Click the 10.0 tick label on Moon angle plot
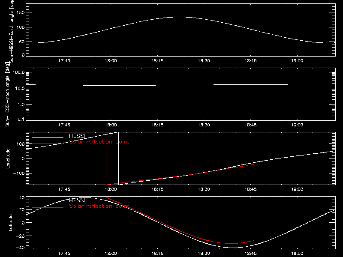343x257 pixels. (20, 89)
